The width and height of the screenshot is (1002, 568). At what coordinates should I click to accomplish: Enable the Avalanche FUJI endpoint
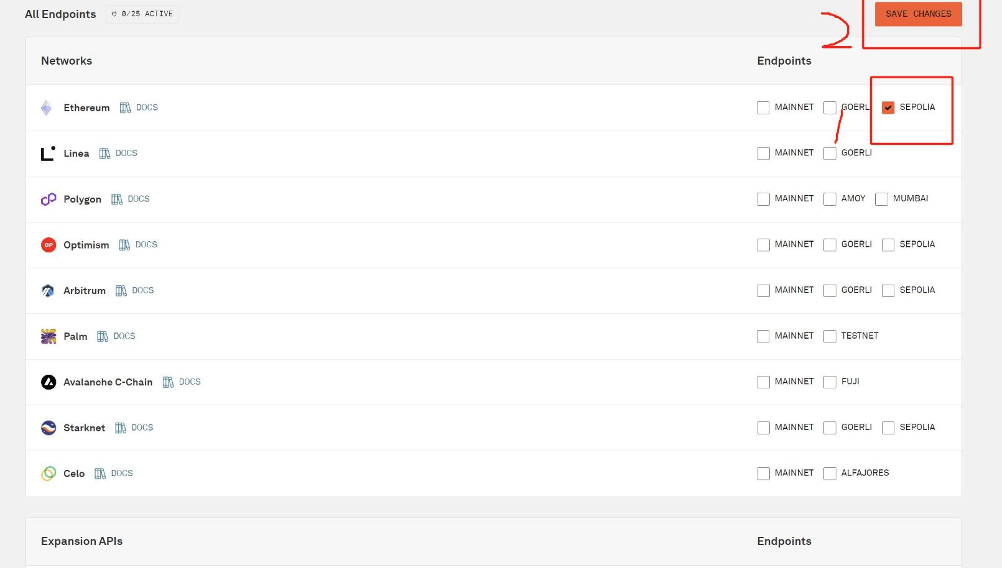(x=830, y=382)
